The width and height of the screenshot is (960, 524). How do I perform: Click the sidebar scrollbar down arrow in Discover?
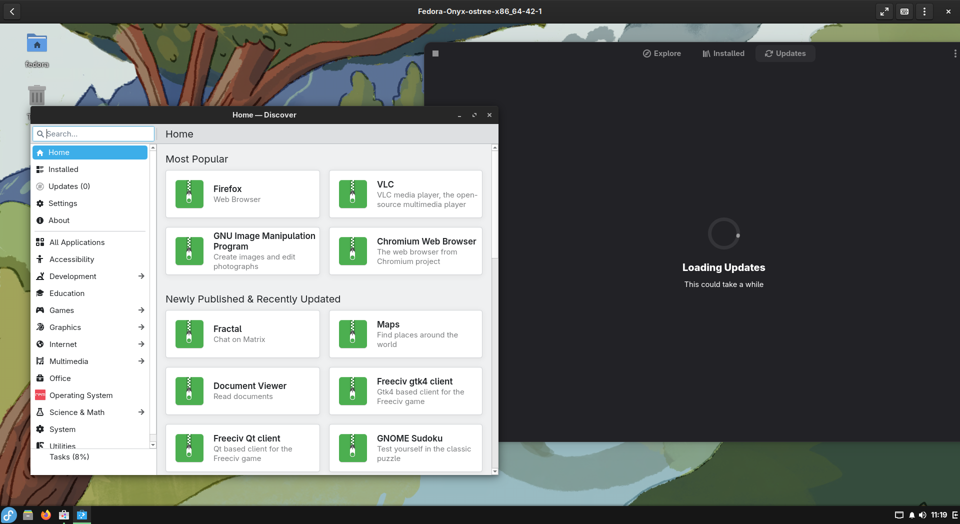153,445
